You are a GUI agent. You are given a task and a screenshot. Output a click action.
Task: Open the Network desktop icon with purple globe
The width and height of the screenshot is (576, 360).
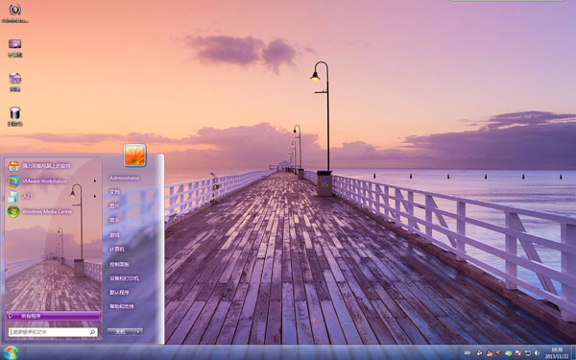pos(15,82)
